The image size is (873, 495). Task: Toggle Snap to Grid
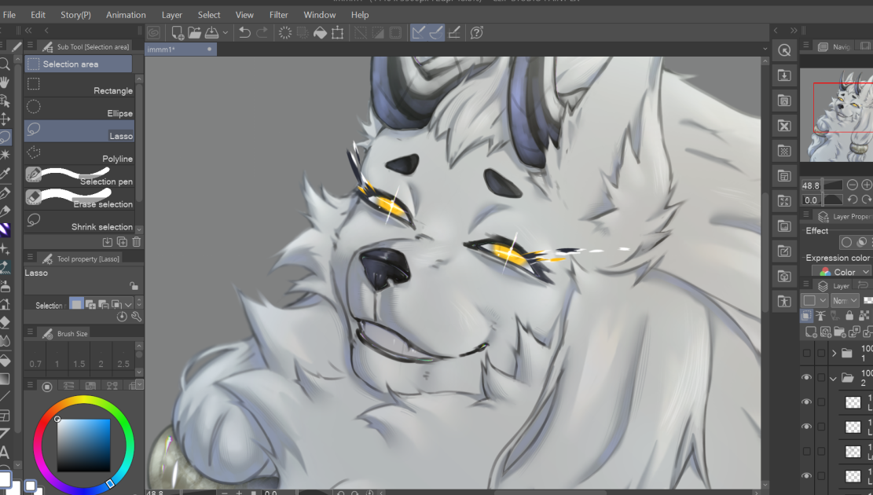(454, 33)
